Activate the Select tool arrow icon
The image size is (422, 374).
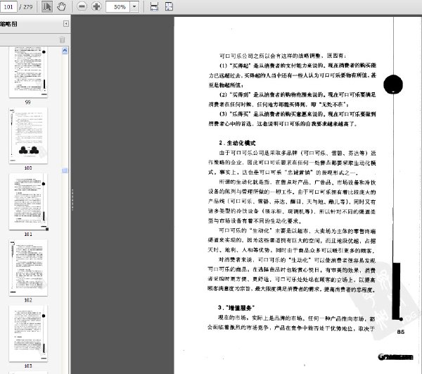pos(47,6)
